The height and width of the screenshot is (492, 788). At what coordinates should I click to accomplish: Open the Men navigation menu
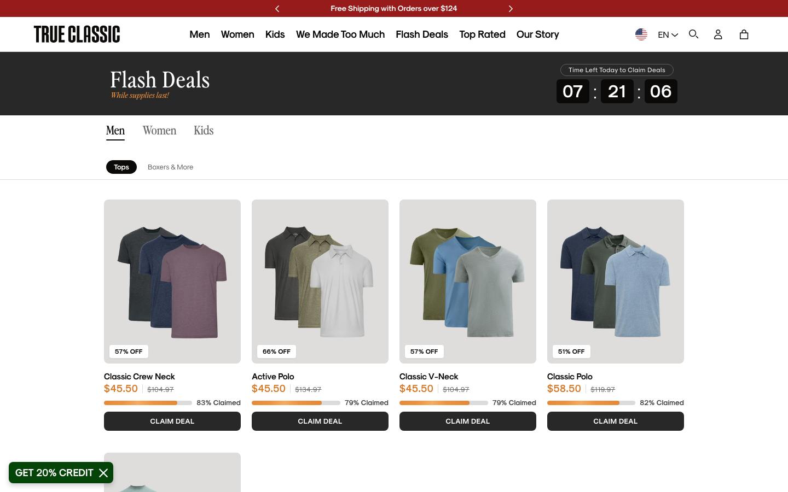pos(200,34)
